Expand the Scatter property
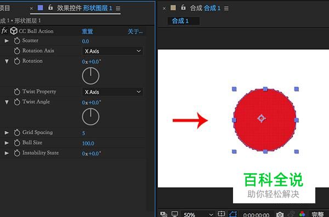This screenshot has width=329, height=217. coord(7,41)
